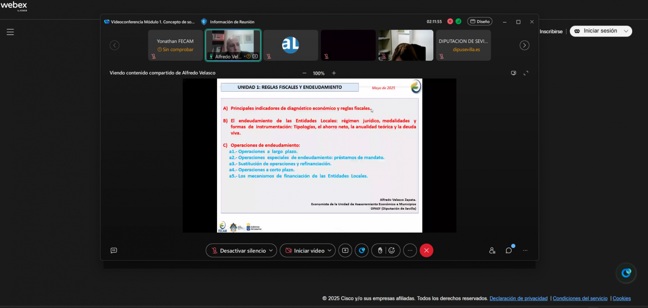Raise hand using the hand icon
This screenshot has height=308, width=648.
tap(380, 250)
